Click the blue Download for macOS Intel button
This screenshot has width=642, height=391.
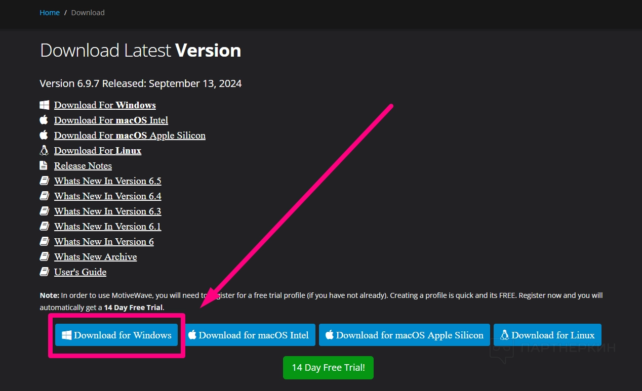[x=250, y=335]
